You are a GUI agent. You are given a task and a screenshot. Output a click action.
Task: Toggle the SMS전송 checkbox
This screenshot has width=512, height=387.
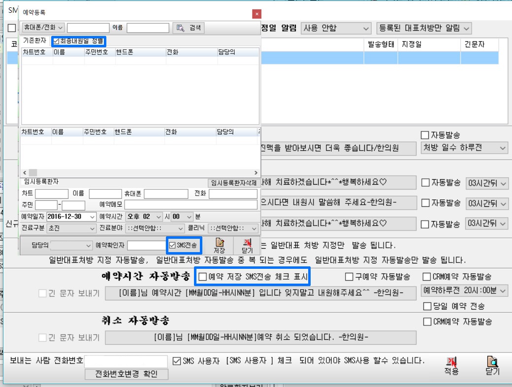pos(172,245)
